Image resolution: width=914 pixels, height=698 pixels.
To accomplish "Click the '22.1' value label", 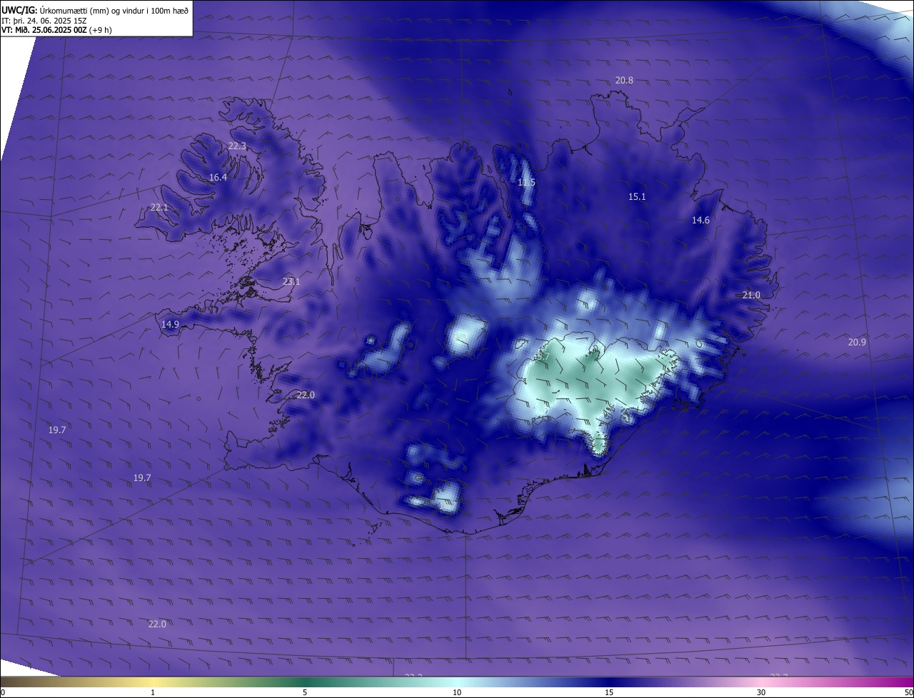I will coord(159,208).
